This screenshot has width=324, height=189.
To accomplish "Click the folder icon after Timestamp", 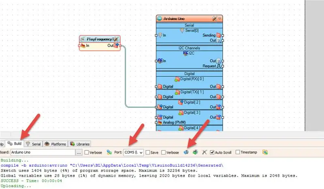I will tap(265, 152).
